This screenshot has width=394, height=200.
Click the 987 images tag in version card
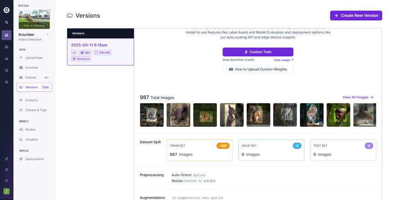tap(86, 53)
